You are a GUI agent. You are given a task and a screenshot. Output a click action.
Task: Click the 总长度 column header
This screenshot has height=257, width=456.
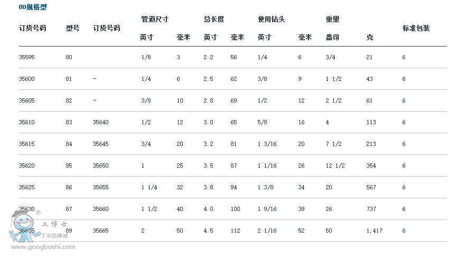[214, 19]
